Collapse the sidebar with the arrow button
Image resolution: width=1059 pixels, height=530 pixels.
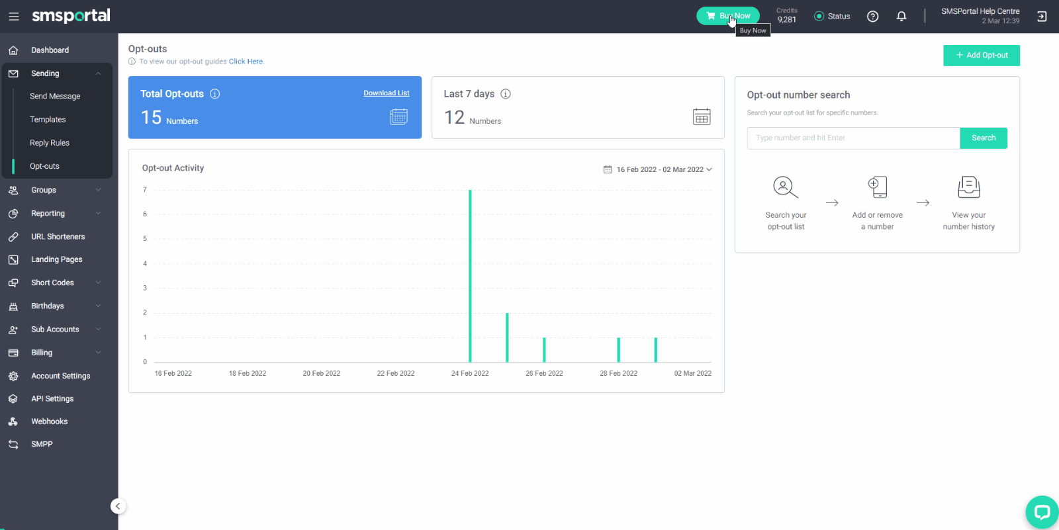click(x=118, y=506)
